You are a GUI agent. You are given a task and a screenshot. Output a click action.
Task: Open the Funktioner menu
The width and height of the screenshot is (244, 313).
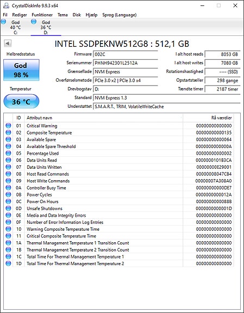click(42, 15)
